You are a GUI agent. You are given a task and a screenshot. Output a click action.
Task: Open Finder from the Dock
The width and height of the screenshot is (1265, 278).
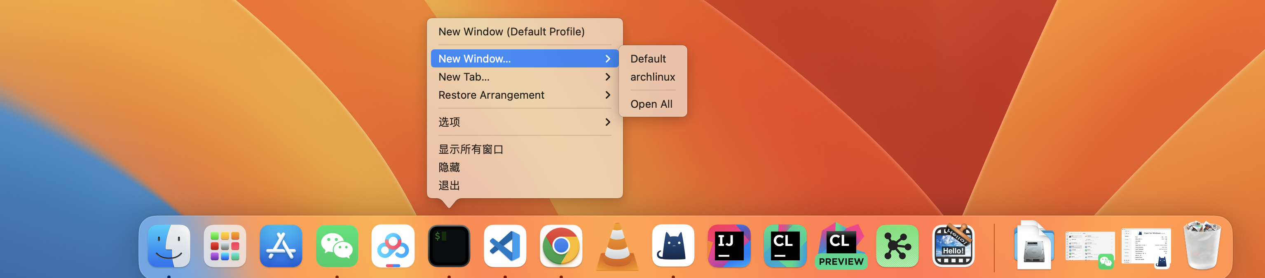(x=169, y=246)
